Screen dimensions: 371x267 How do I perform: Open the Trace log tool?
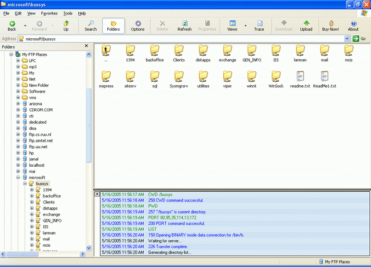coord(259,25)
